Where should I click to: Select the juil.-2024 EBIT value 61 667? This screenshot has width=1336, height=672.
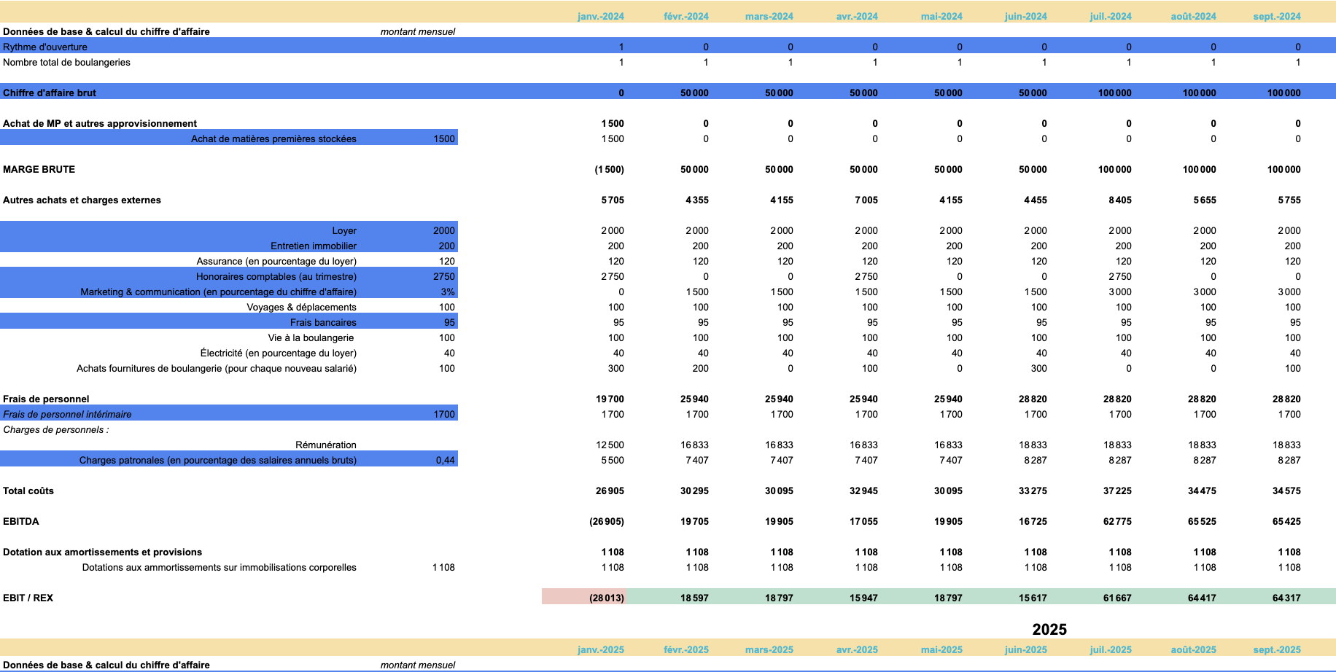(x=1116, y=598)
